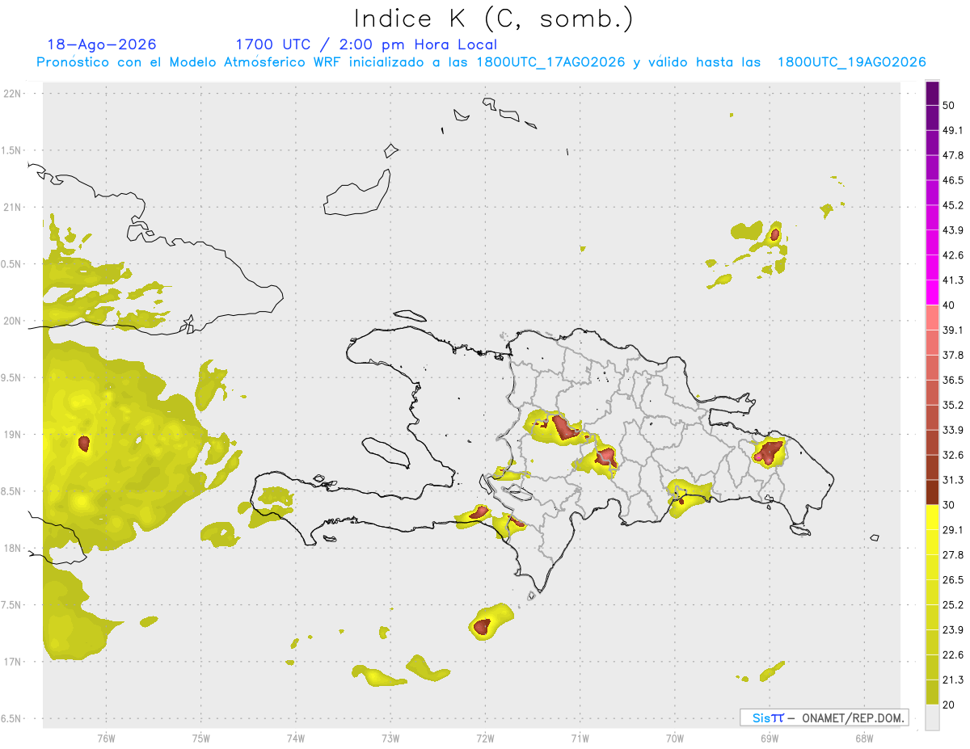This screenshot has width=970, height=749.
Task: Click the color bar segment between 35.2 and 36.5
Action: pos(933,393)
